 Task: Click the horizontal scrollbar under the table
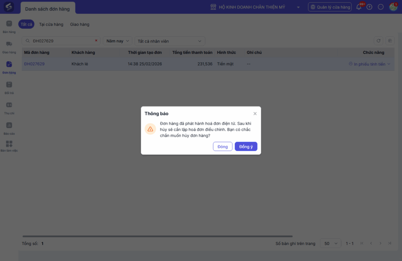coord(157,236)
